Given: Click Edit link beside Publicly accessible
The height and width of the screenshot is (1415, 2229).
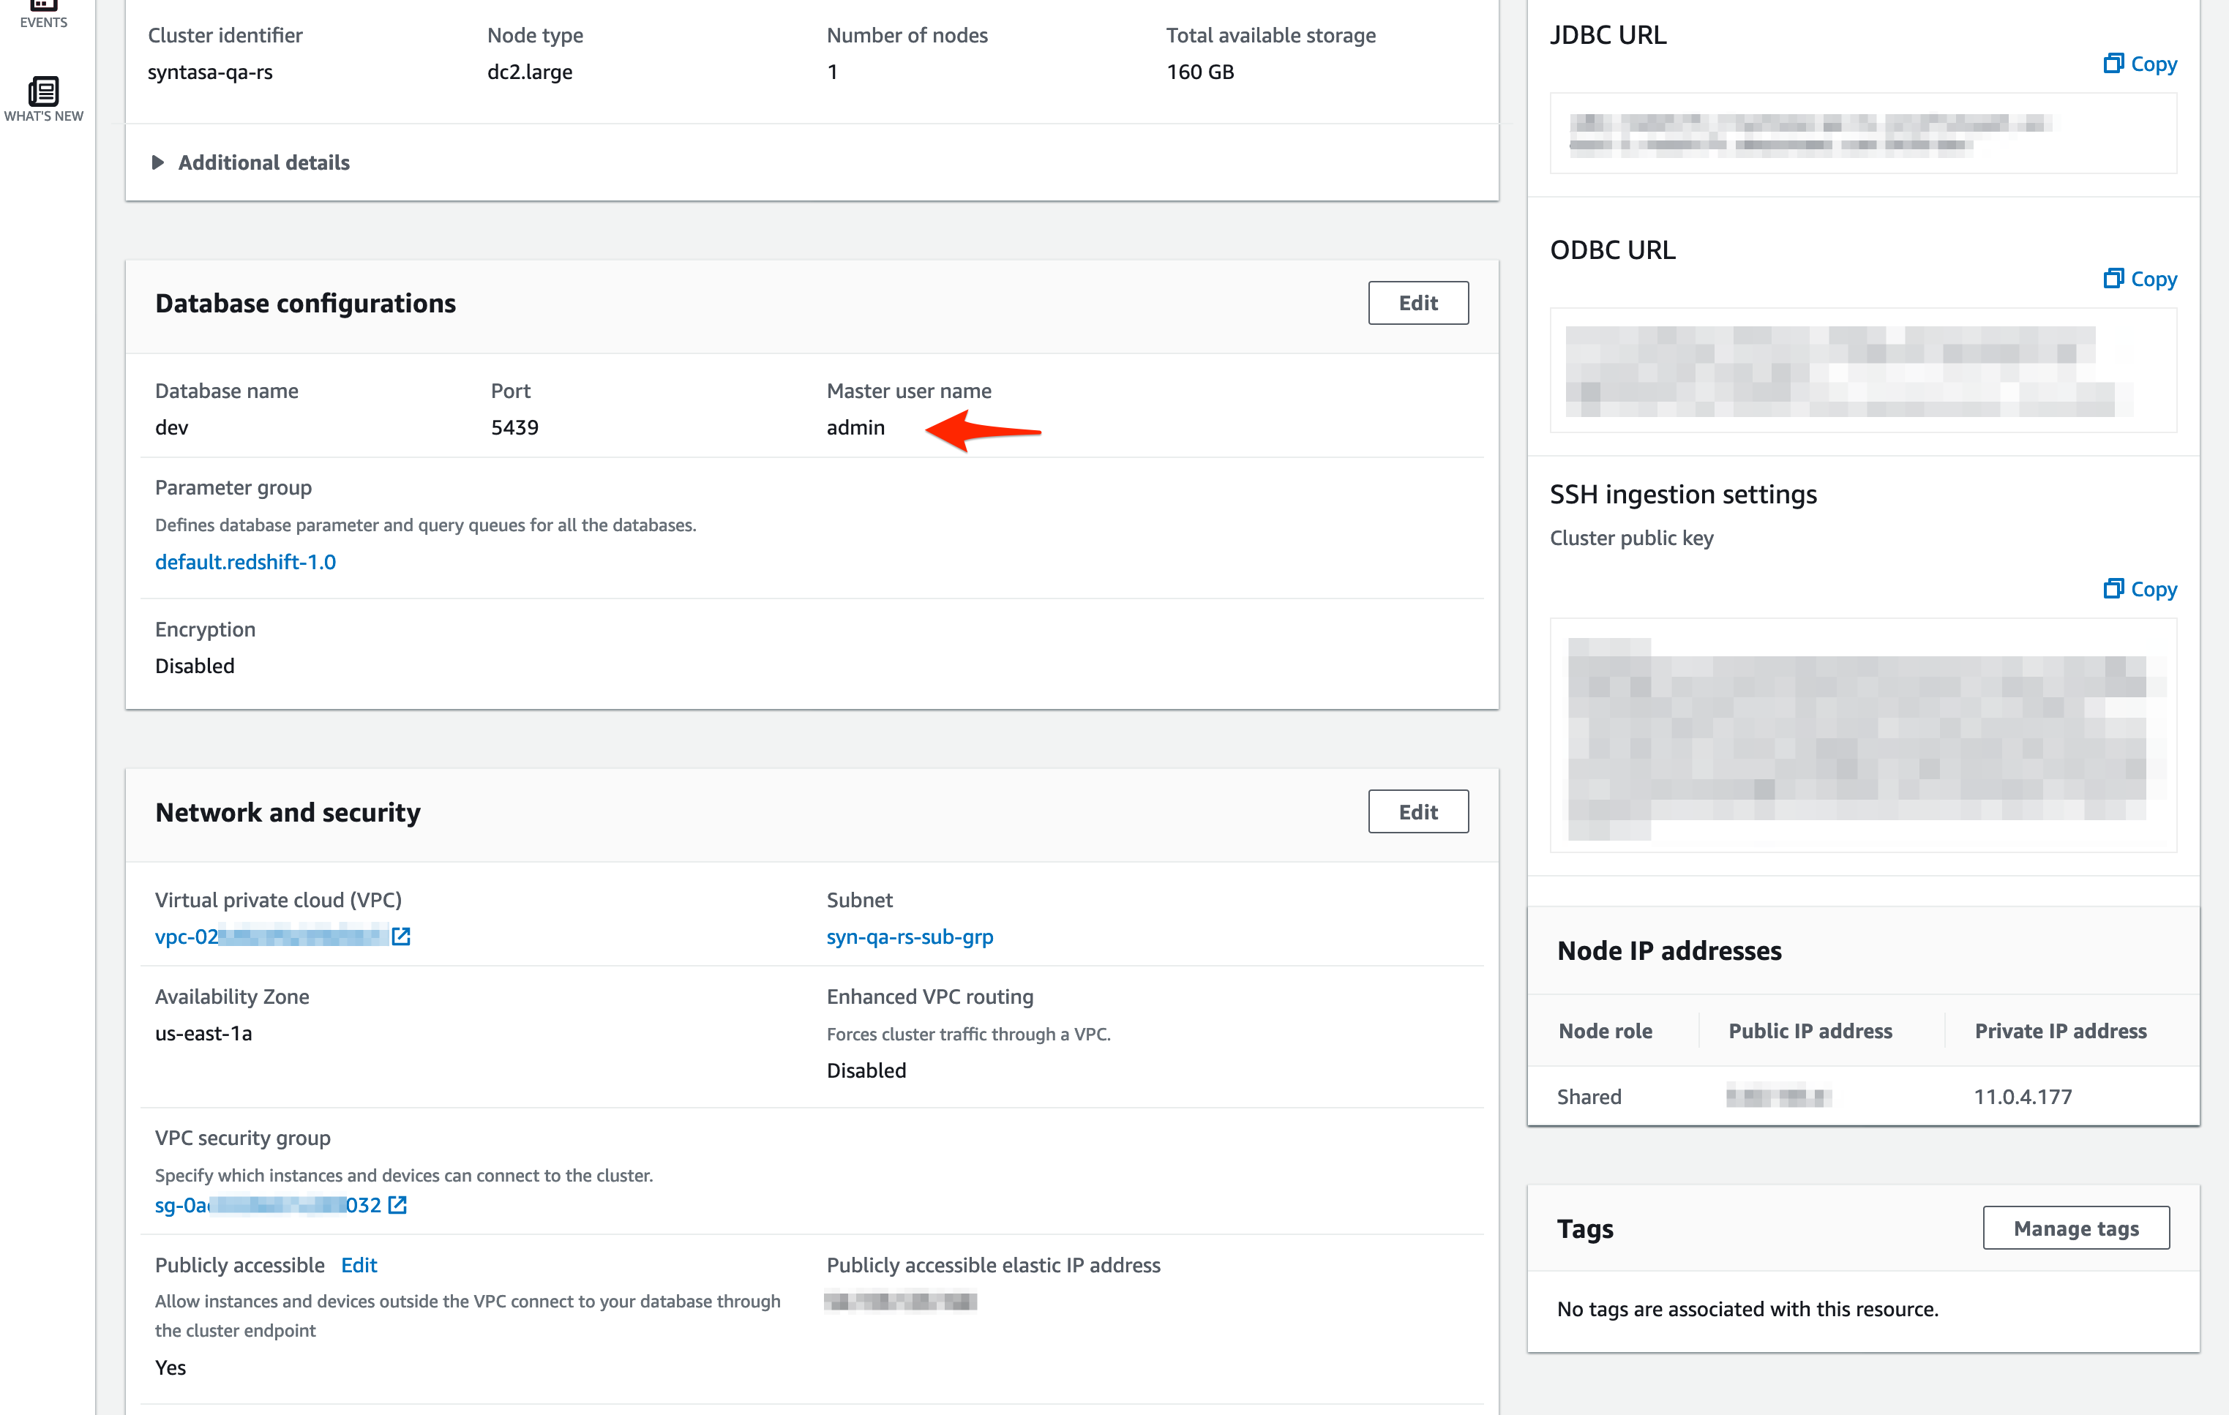Looking at the screenshot, I should pyautogui.click(x=359, y=1265).
